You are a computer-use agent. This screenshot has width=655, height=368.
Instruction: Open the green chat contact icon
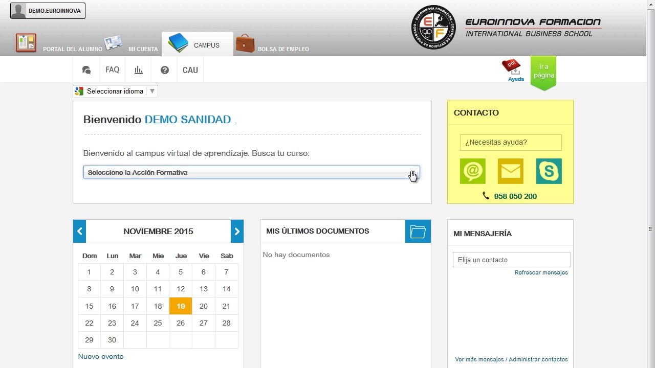(x=473, y=171)
